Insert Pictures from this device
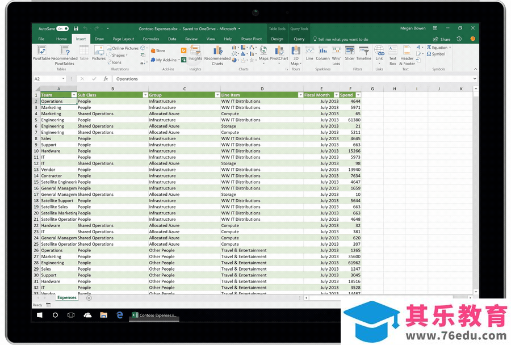Screen dimensions: 511x345 [98, 53]
